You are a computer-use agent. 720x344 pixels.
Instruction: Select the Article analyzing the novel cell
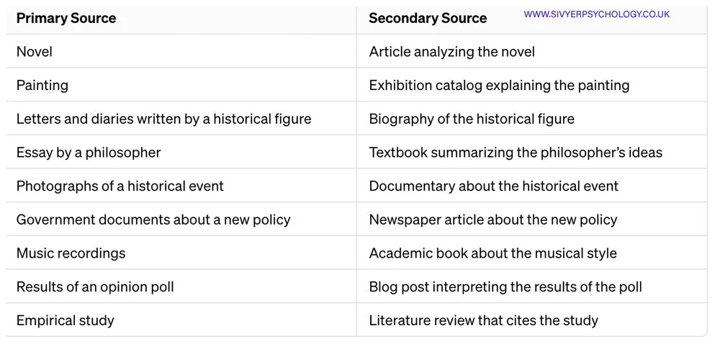pyautogui.click(x=451, y=51)
